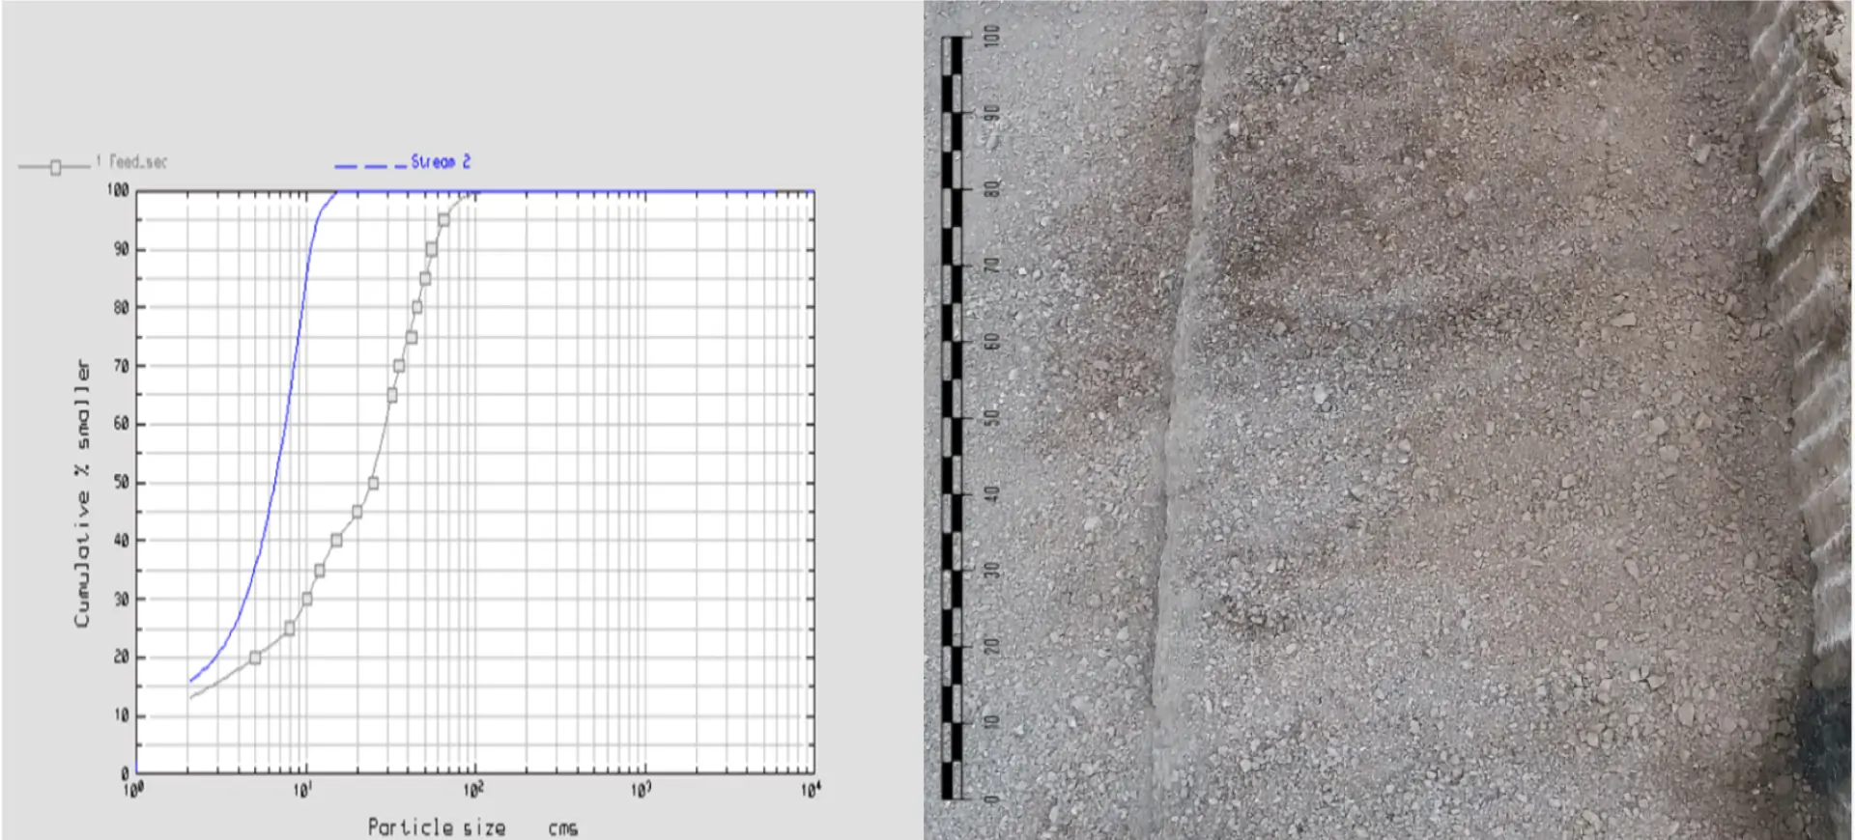Click the Stream 2 legend label
Image resolution: width=1855 pixels, height=840 pixels.
441,162
